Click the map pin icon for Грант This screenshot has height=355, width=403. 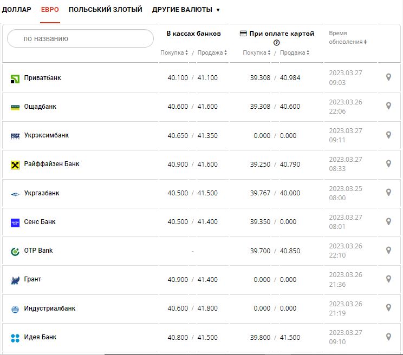(x=388, y=279)
